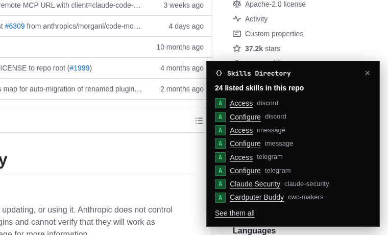Image resolution: width=388 pixels, height=235 pixels.
Task: Click the A grade badge beside Cardputer Buddy
Action: click(220, 198)
